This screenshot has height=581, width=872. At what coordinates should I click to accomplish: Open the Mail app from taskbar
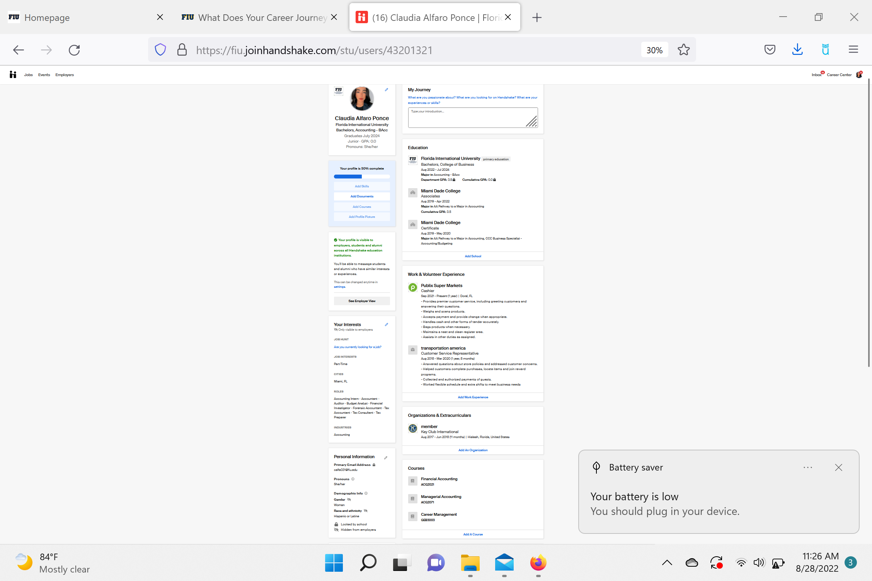point(504,563)
